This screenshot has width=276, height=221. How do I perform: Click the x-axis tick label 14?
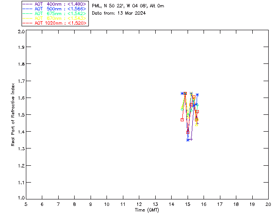(x=172, y=204)
